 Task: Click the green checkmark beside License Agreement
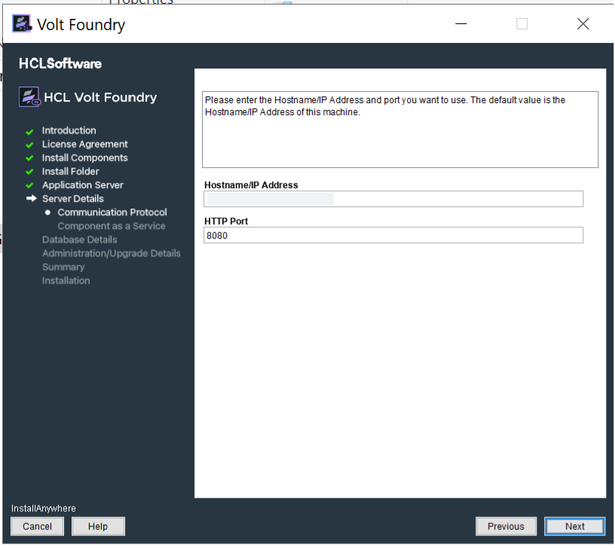click(x=30, y=145)
